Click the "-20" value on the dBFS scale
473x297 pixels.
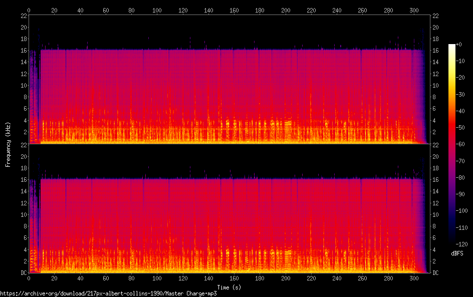(460, 78)
